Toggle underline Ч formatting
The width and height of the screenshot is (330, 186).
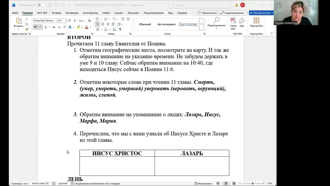[45, 27]
